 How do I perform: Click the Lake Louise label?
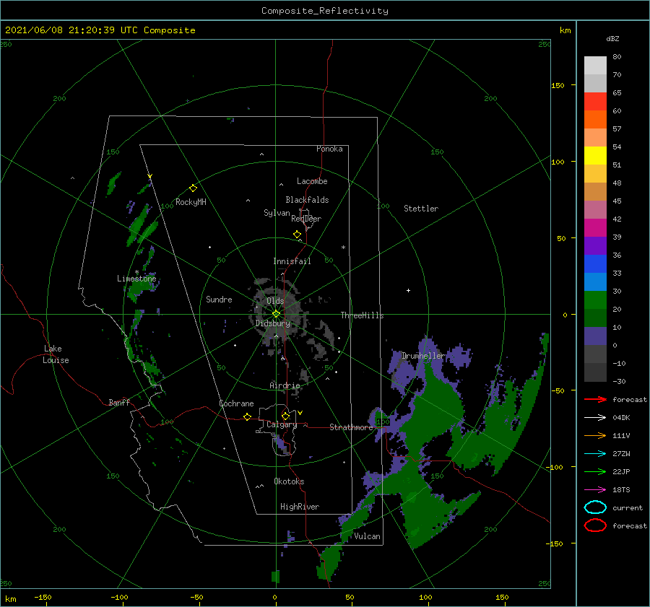coord(56,354)
